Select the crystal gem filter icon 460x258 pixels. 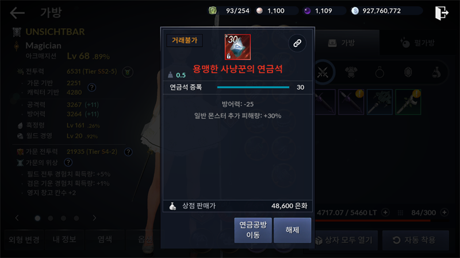pos(408,72)
